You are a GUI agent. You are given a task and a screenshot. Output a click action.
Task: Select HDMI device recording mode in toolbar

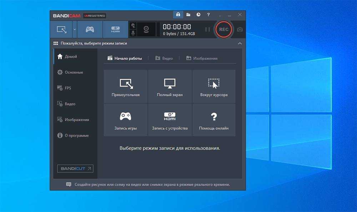pos(115,30)
